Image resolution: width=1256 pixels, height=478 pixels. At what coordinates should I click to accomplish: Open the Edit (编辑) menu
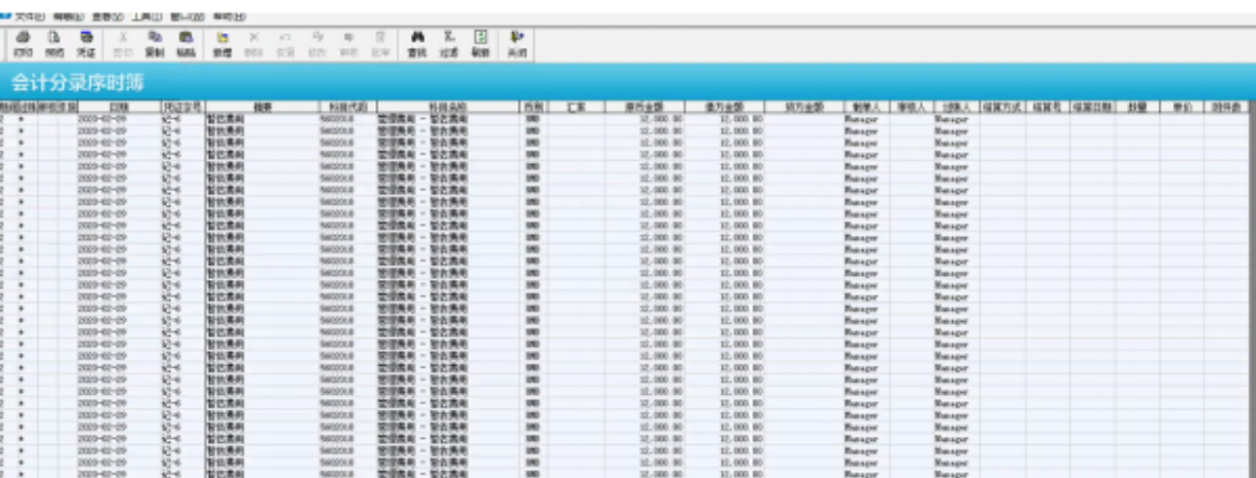68,17
